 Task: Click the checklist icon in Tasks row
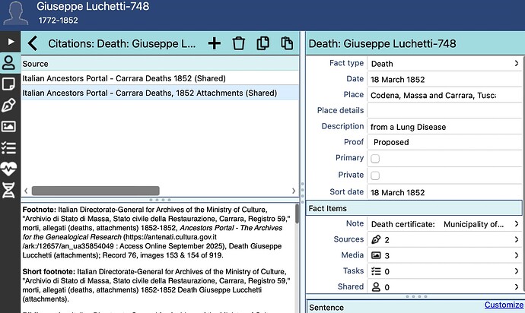click(x=376, y=271)
